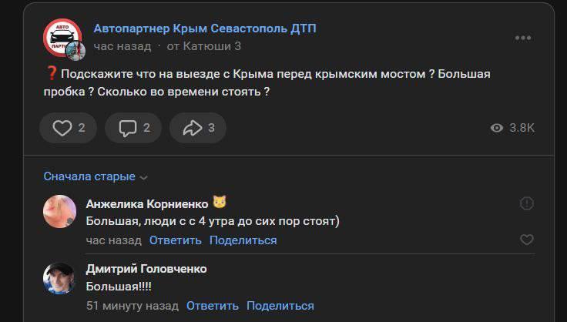
Task: Open Дмитрий Головченко's profile name
Action: pyautogui.click(x=146, y=269)
